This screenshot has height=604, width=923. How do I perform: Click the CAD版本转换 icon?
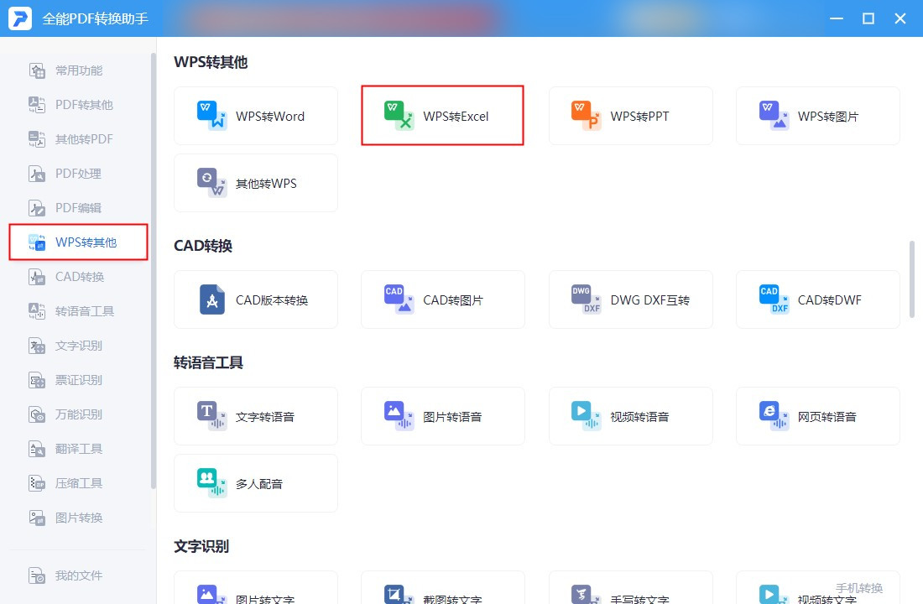click(212, 299)
